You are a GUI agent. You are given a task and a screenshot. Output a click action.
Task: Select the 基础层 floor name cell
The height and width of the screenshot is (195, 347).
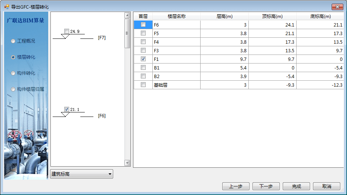click(176, 85)
